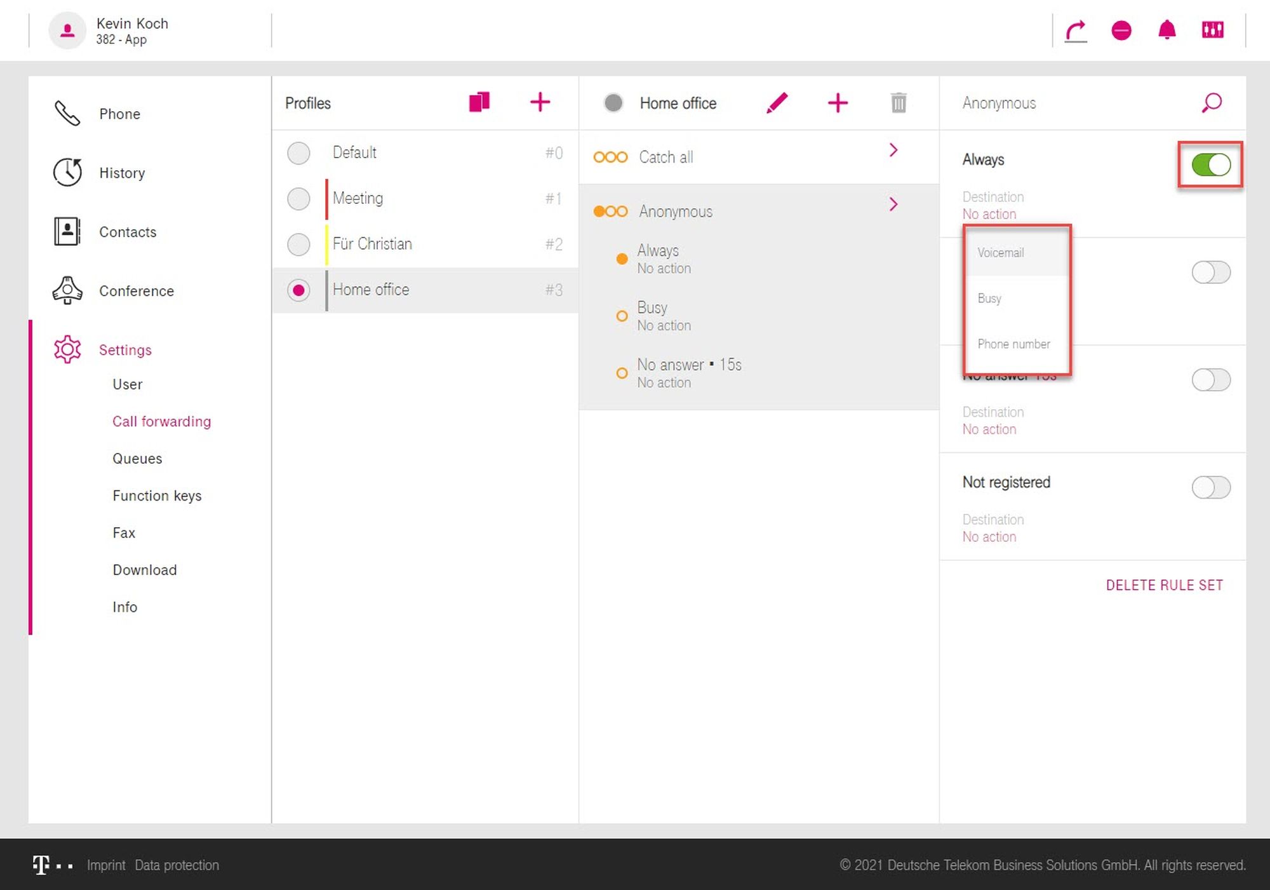Open the function keys panel icon in header

pos(1212,30)
